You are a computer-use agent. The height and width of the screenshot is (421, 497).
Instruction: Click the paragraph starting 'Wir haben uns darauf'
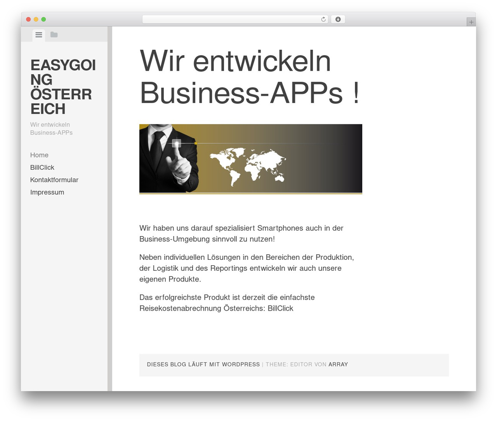[241, 233]
